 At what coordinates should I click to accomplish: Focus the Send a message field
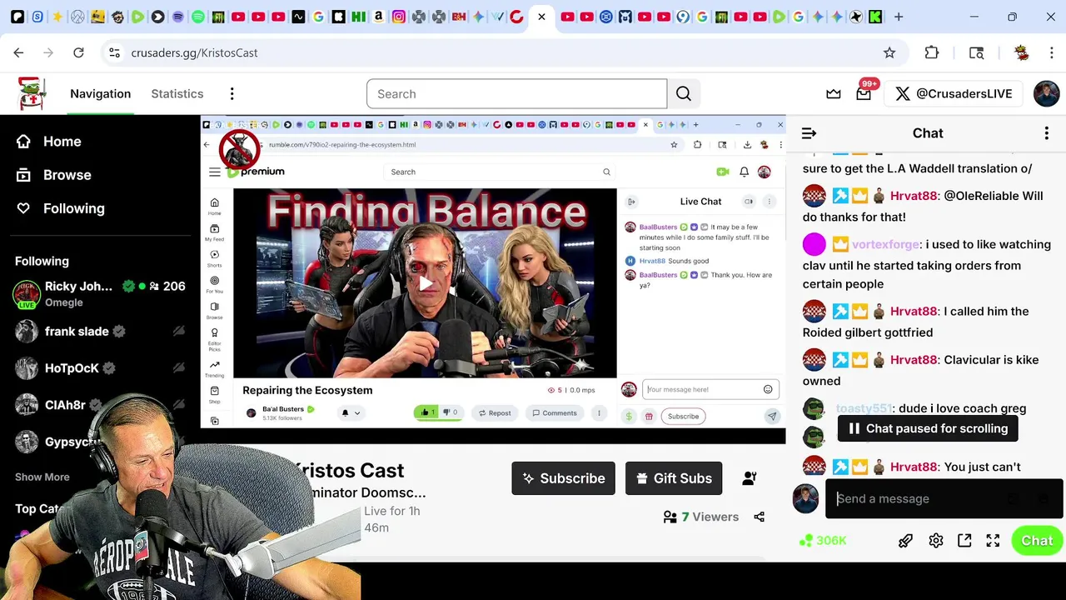click(944, 499)
